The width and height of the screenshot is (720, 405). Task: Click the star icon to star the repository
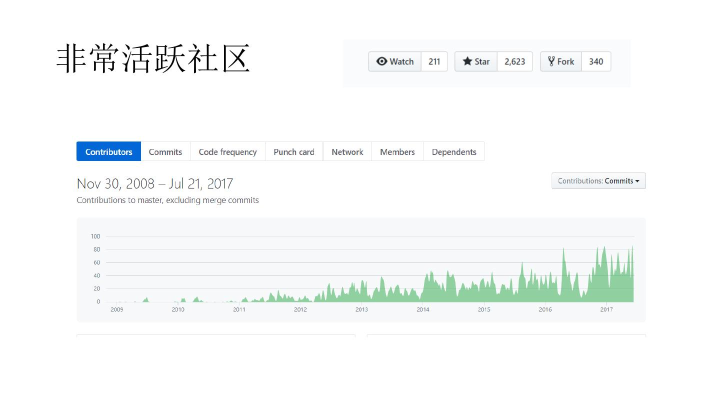468,61
